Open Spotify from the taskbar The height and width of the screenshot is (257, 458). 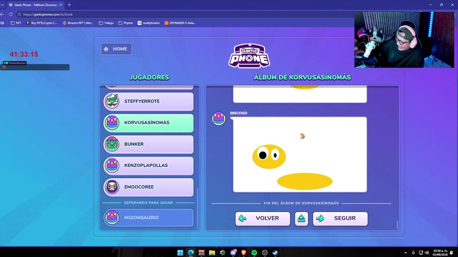click(x=254, y=253)
